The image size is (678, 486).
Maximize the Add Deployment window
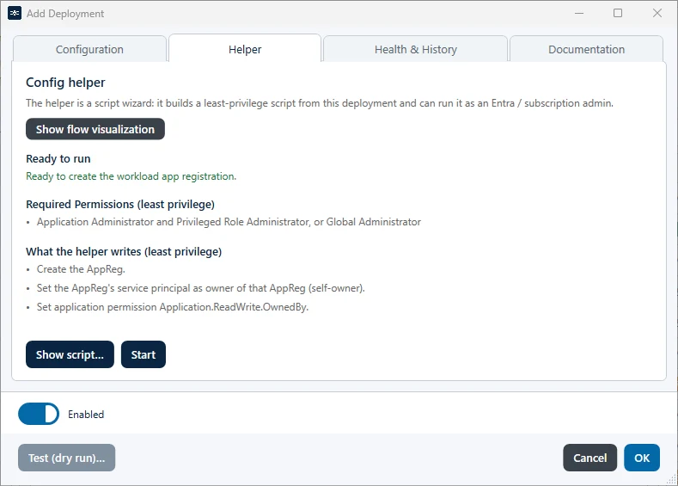point(618,14)
